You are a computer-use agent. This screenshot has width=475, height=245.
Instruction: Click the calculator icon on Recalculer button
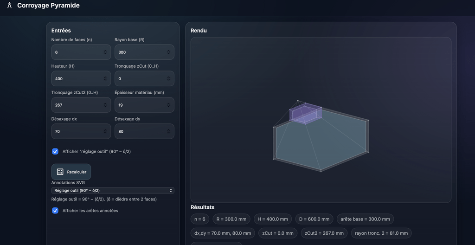click(60, 172)
